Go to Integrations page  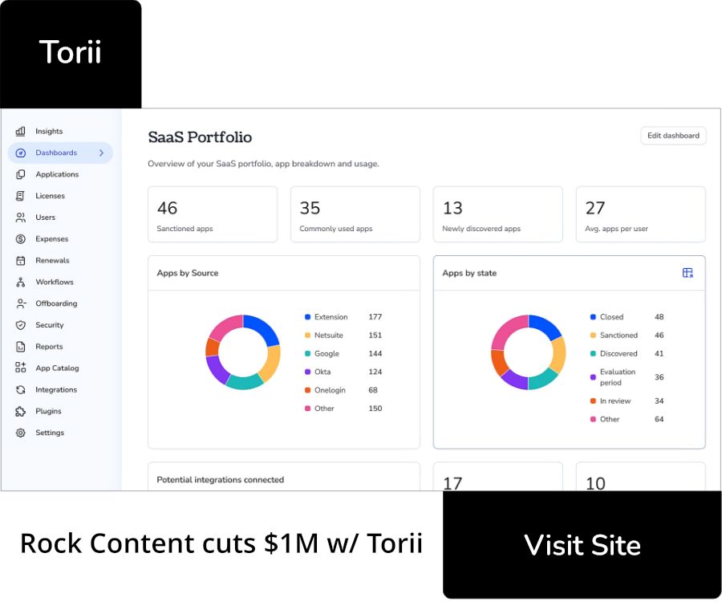click(x=60, y=389)
